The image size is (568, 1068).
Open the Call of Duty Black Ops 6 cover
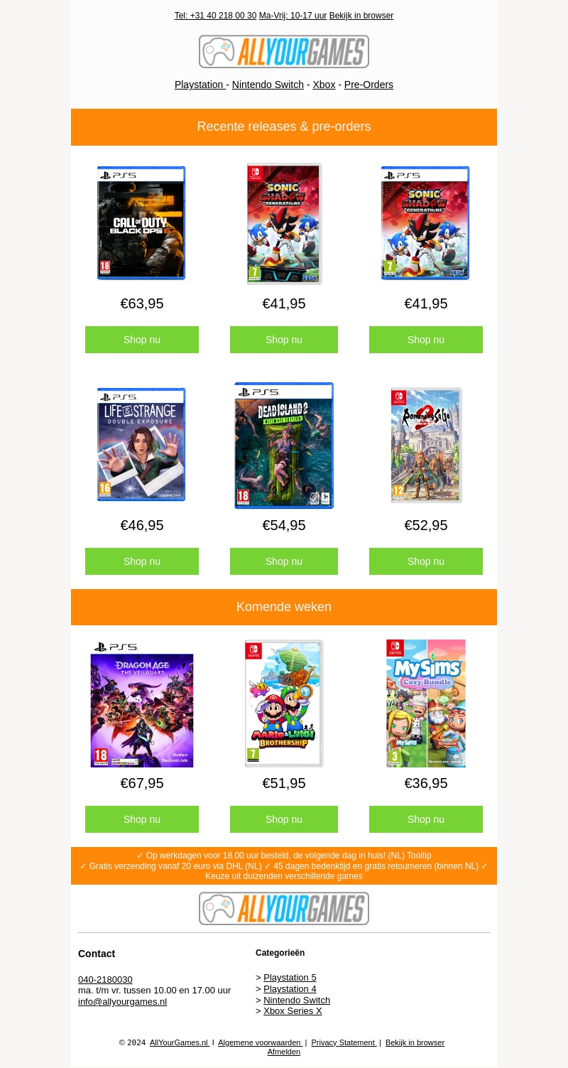[x=141, y=223]
